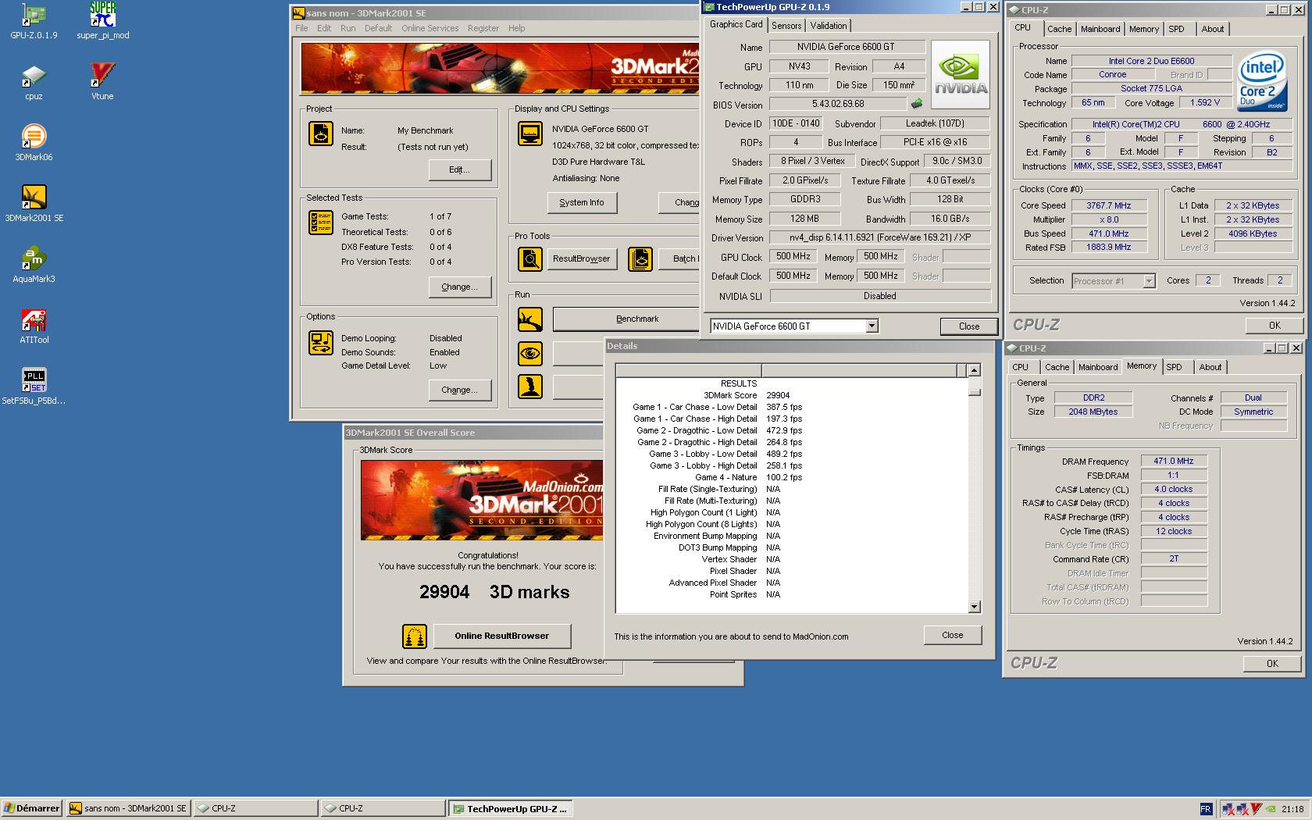
Task: Click the Demo eye icon in Run section
Action: 530,354
